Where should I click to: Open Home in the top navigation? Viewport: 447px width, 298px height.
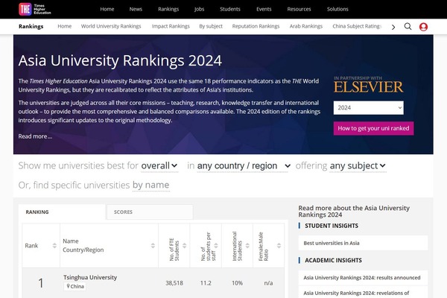[107, 9]
